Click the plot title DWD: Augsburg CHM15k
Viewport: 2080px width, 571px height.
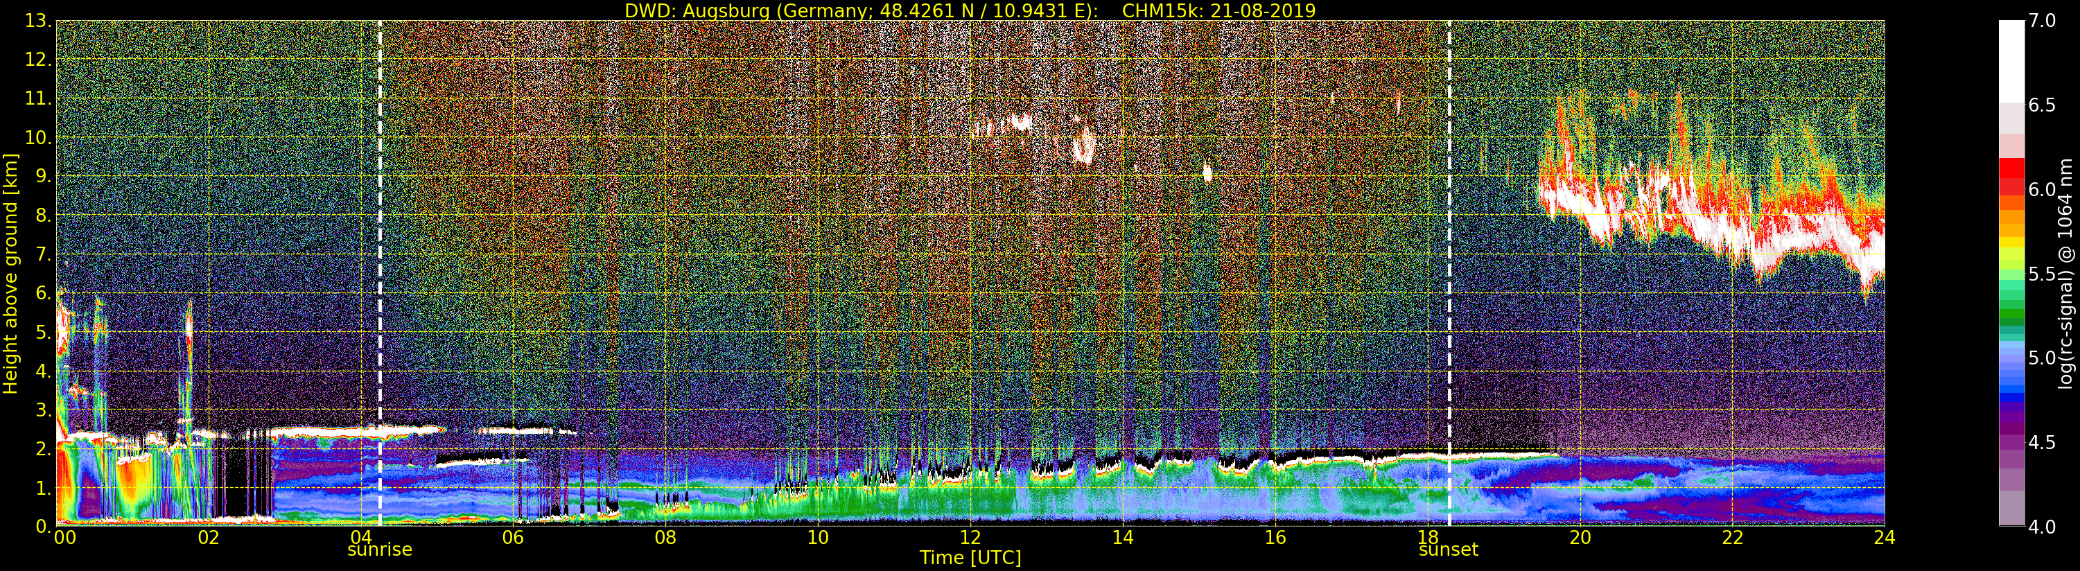point(970,10)
